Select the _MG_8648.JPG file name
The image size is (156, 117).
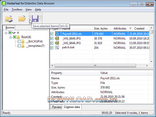pyautogui.click(x=72, y=43)
